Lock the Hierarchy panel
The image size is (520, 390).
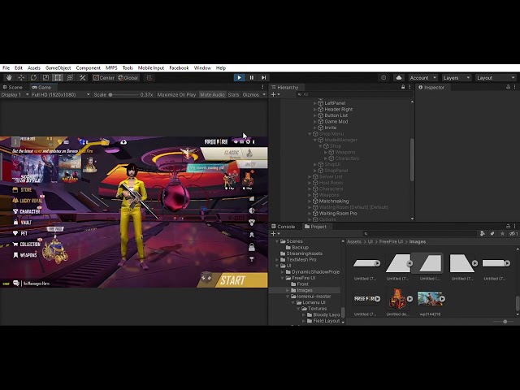(403, 87)
